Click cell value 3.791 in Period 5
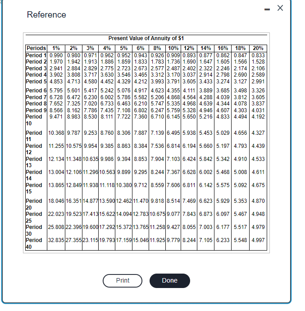The width and height of the screenshot is (305, 311). point(173,82)
